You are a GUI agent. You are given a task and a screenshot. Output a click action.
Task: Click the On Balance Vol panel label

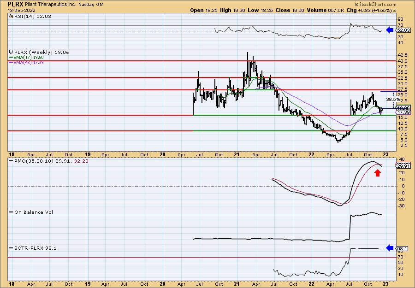[34, 212]
